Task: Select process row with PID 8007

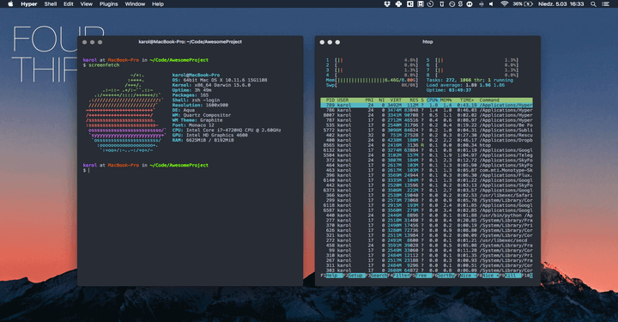Action: [x=427, y=115]
